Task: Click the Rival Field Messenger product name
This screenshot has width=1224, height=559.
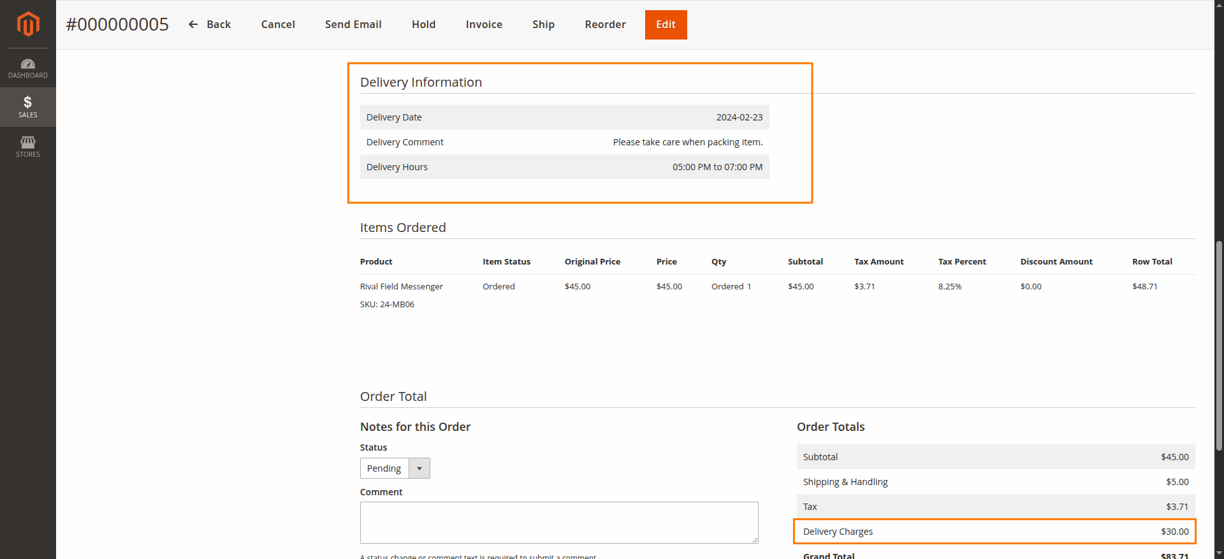Action: click(401, 286)
